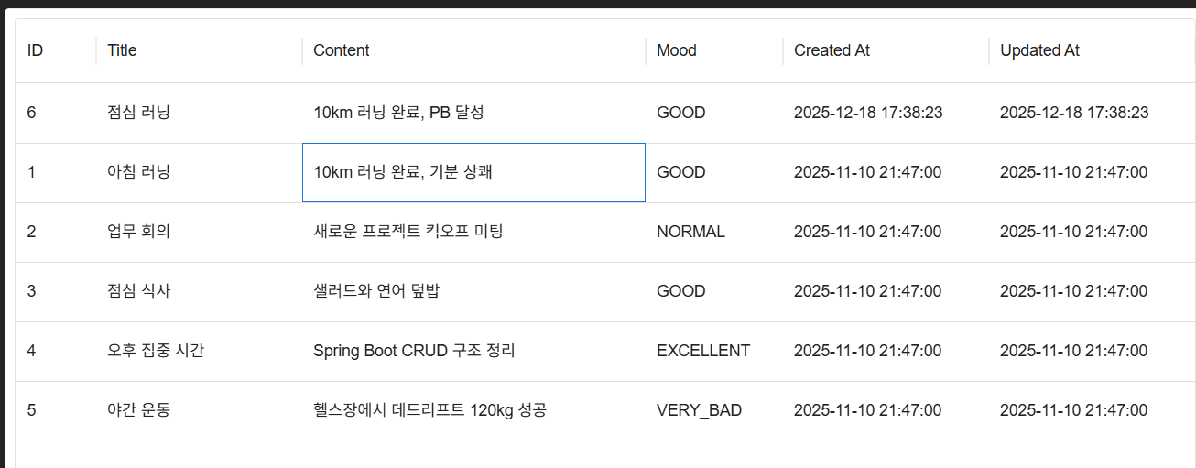Click the '오후 집중 시간' title cell
Image resolution: width=1196 pixels, height=468 pixels.
[199, 351]
